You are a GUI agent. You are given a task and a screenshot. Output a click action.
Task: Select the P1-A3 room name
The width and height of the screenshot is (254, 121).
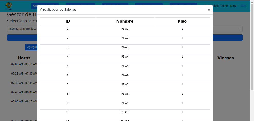click(125, 47)
